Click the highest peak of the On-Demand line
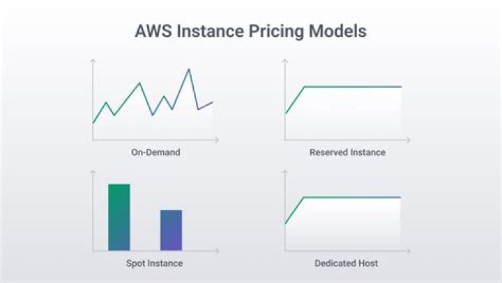The width and height of the screenshot is (502, 283). 189,69
